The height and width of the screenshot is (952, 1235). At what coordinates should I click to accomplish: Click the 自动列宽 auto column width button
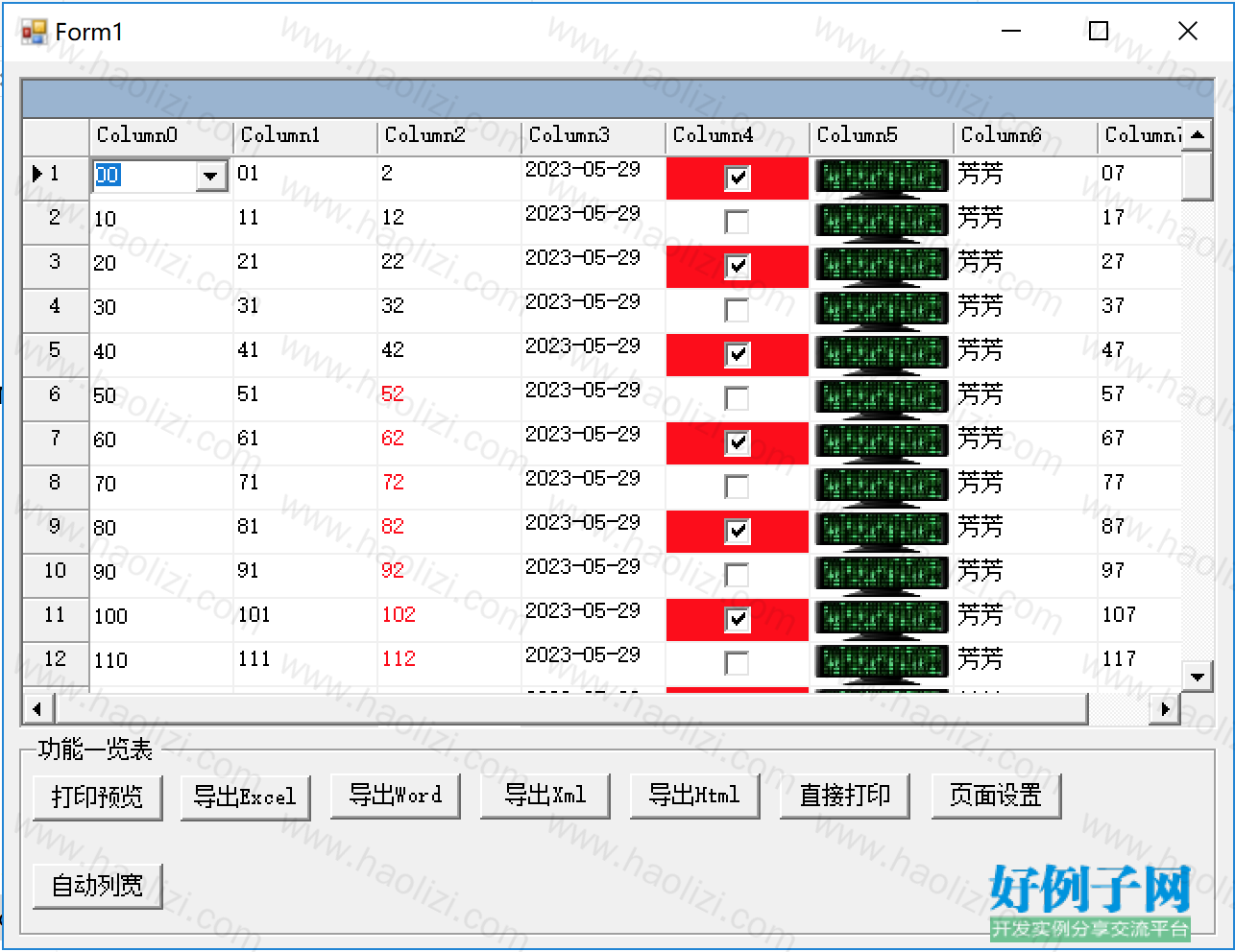pyautogui.click(x=97, y=885)
